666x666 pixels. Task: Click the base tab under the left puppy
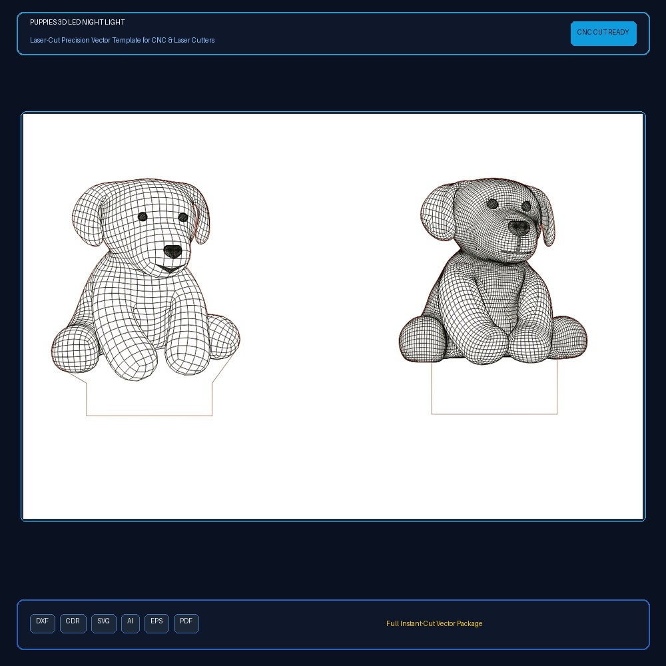pos(149,398)
